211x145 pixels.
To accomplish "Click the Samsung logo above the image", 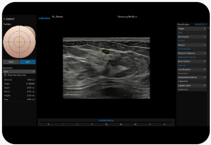I will tap(44, 18).
